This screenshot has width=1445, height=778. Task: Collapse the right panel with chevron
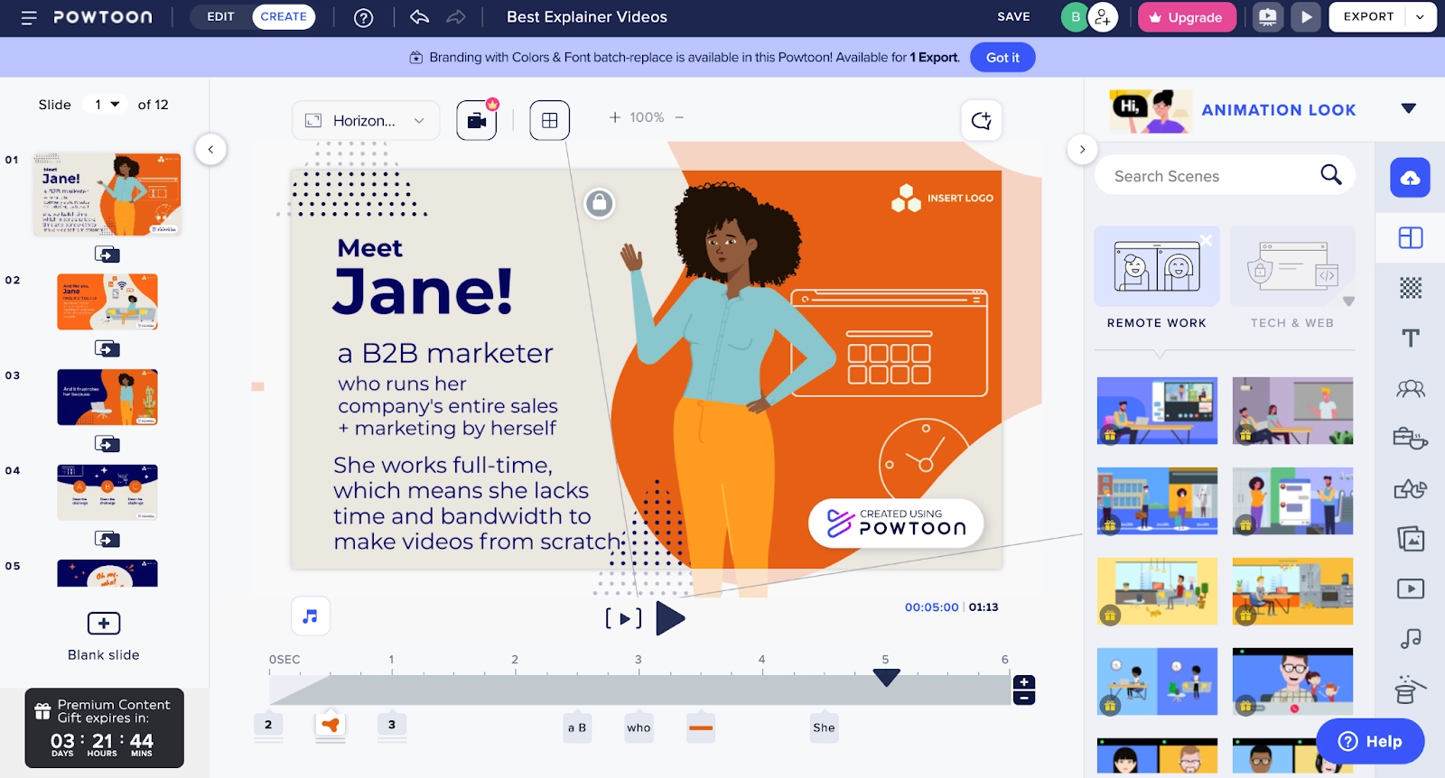1082,149
